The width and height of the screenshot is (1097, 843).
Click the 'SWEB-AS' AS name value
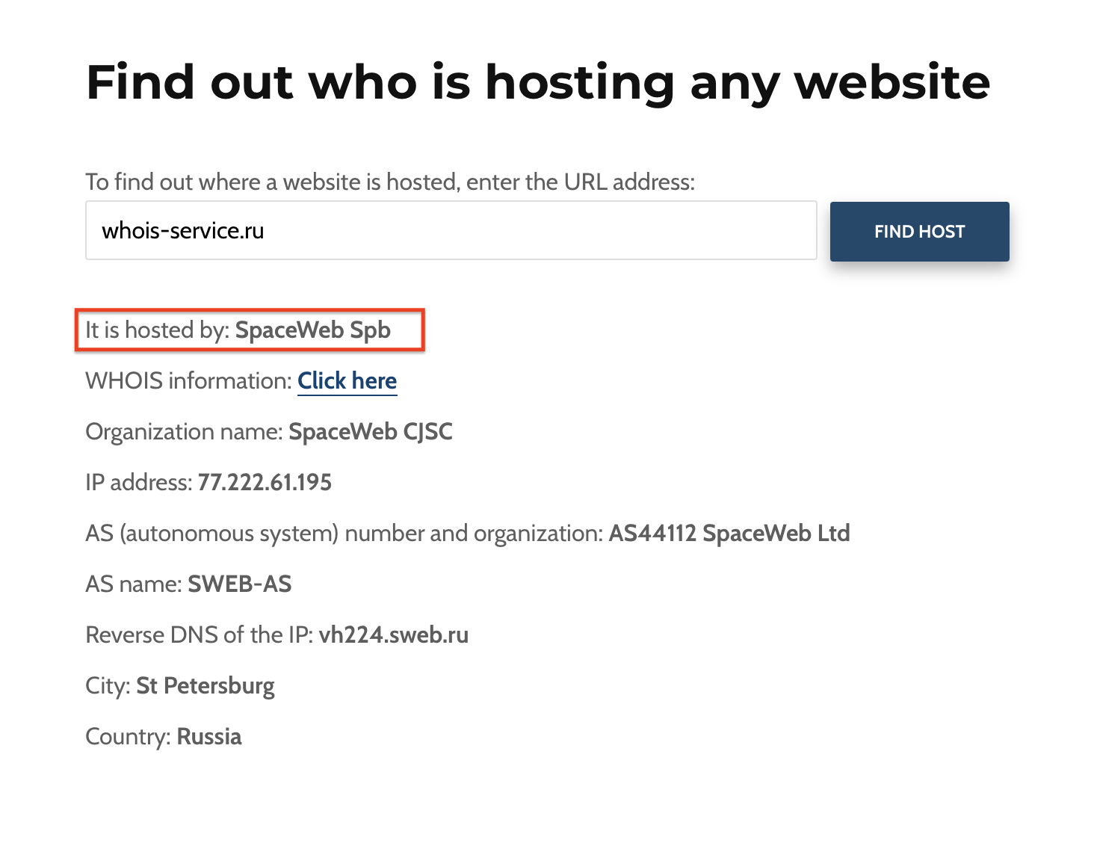point(240,584)
